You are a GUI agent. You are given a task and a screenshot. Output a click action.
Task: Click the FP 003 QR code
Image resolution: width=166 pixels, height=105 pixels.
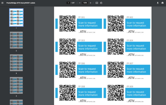[67, 46]
